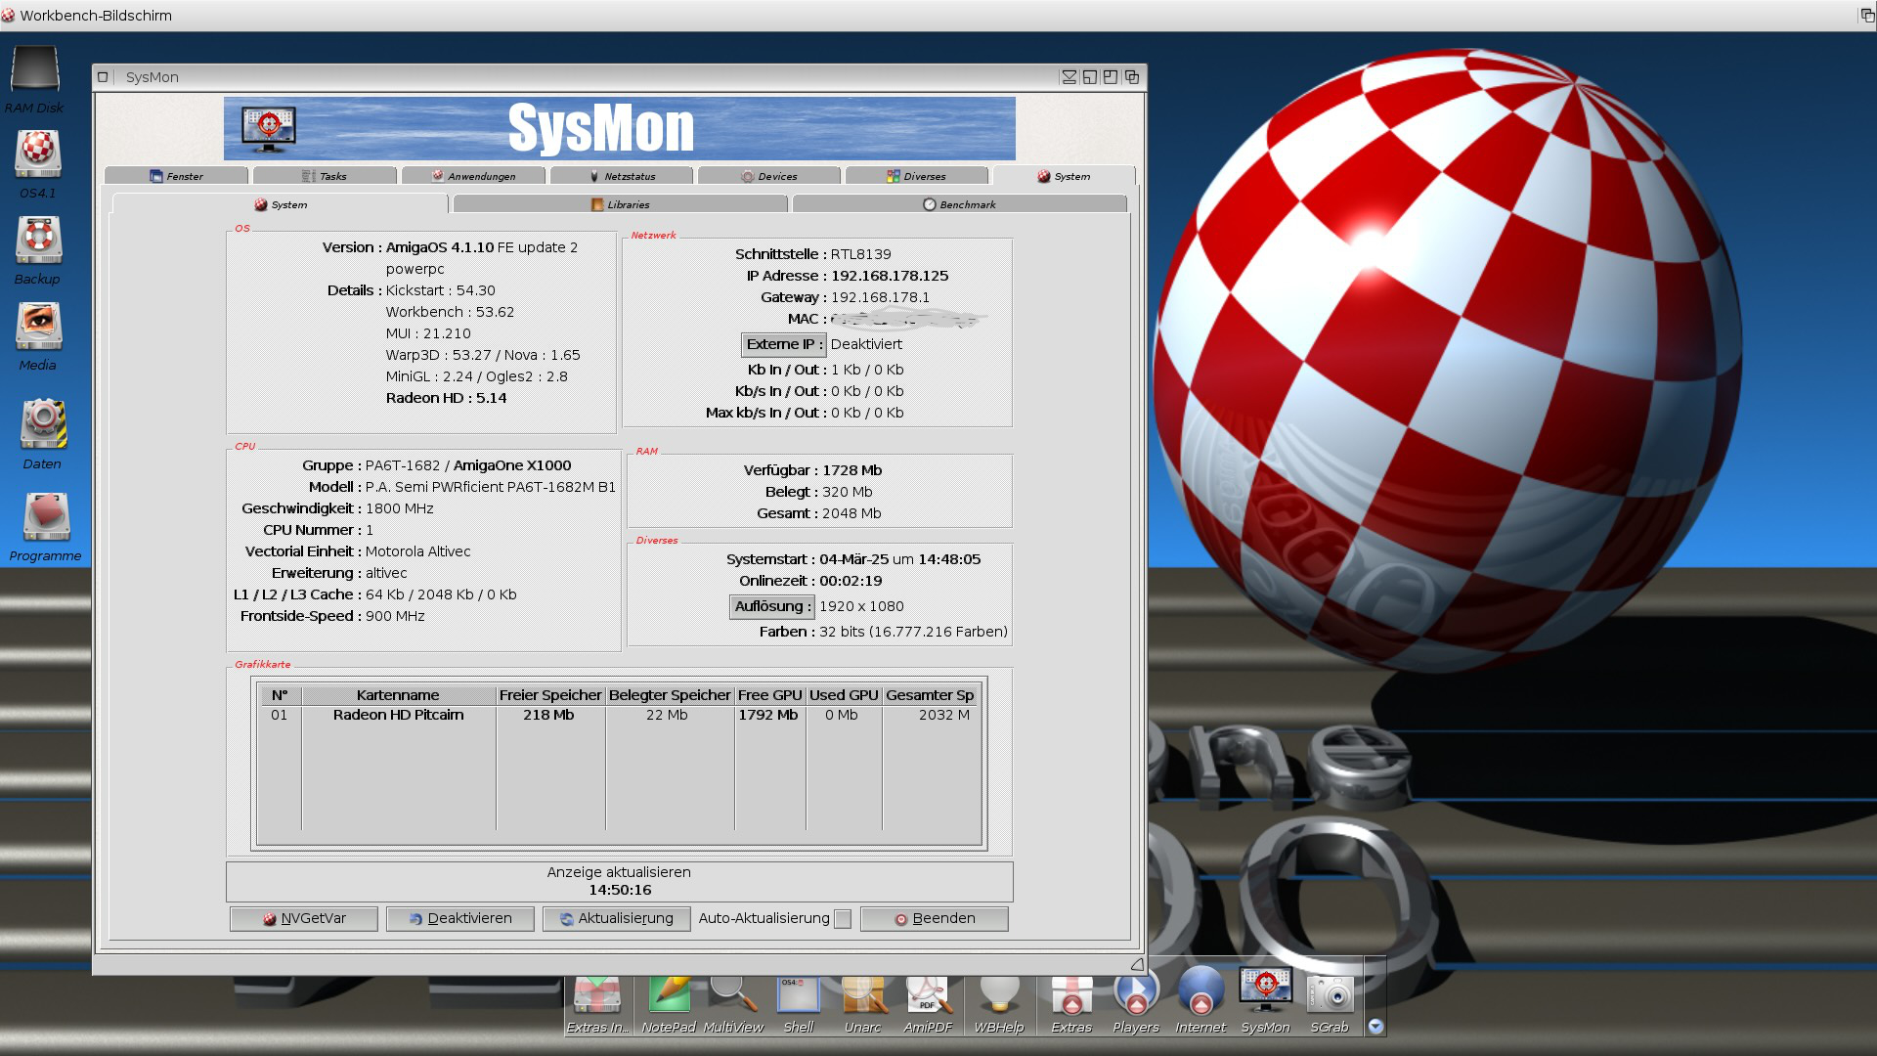
Task: Click the Anzeige aktualisieren status area
Action: 619,881
